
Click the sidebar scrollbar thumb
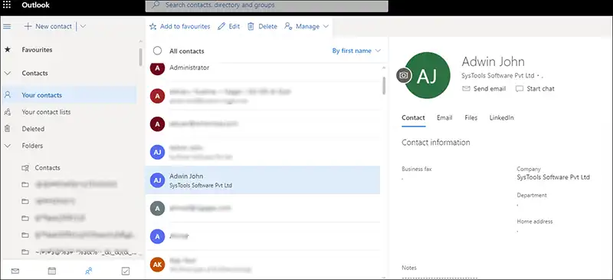tap(140, 58)
